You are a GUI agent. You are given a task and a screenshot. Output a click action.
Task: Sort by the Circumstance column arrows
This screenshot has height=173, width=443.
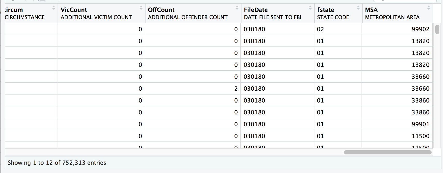pos(53,8)
